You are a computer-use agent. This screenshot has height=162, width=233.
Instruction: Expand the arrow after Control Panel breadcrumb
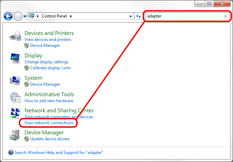click(71, 16)
